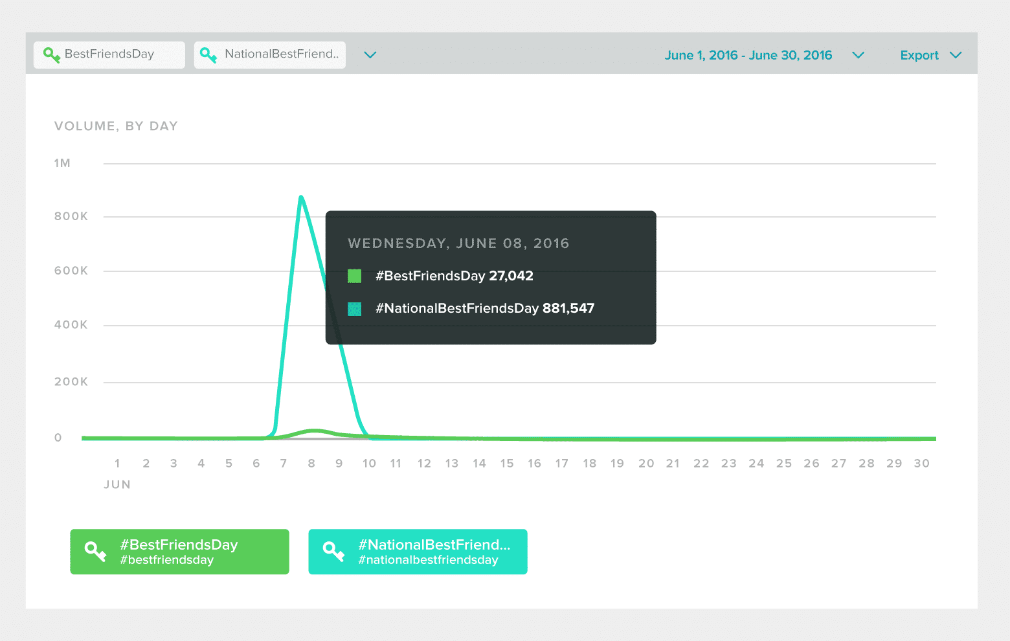Click the Wednesday, June 08, 2016 tooltip title
1010x641 pixels.
point(458,243)
